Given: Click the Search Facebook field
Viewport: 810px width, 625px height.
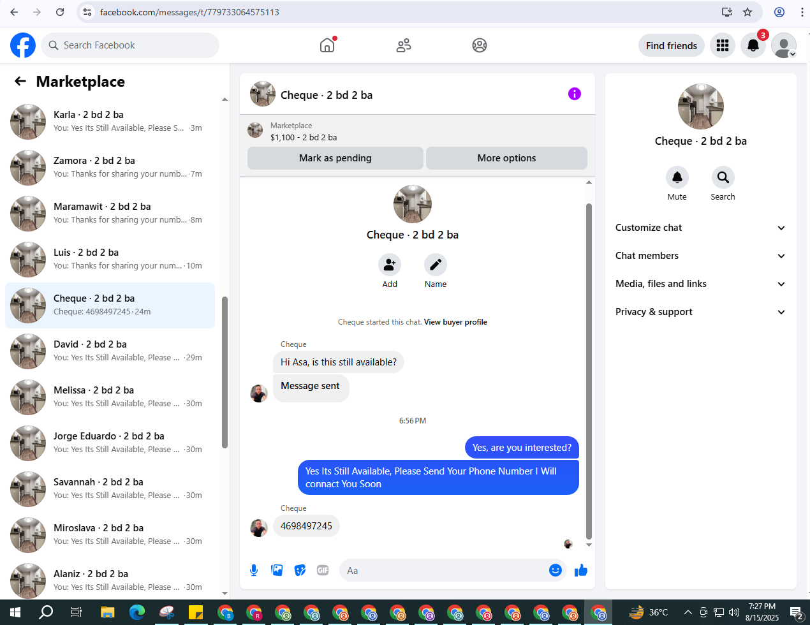Looking at the screenshot, I should 131,45.
